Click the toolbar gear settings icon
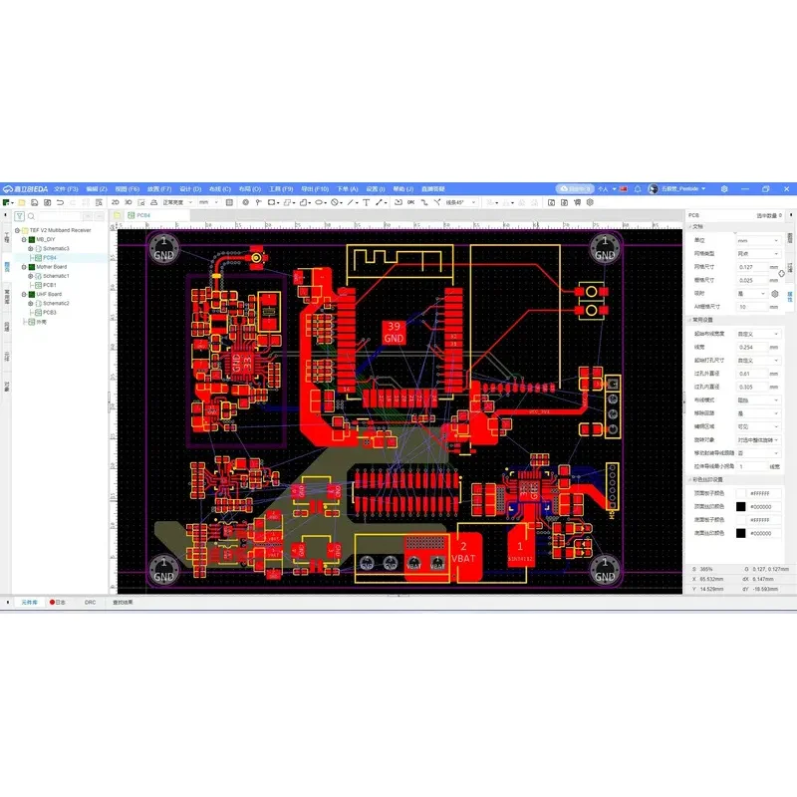Viewport: 797px width, 797px height. tap(590, 202)
